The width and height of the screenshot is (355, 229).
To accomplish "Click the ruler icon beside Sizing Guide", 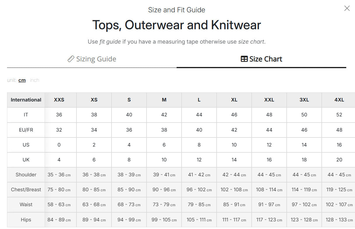I will click(71, 59).
